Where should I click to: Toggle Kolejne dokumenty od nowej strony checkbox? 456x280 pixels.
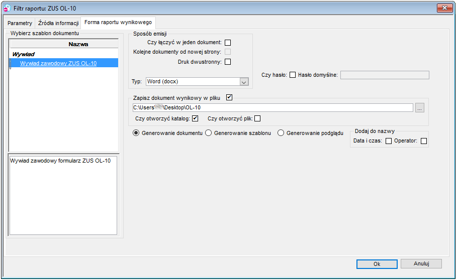228,52
